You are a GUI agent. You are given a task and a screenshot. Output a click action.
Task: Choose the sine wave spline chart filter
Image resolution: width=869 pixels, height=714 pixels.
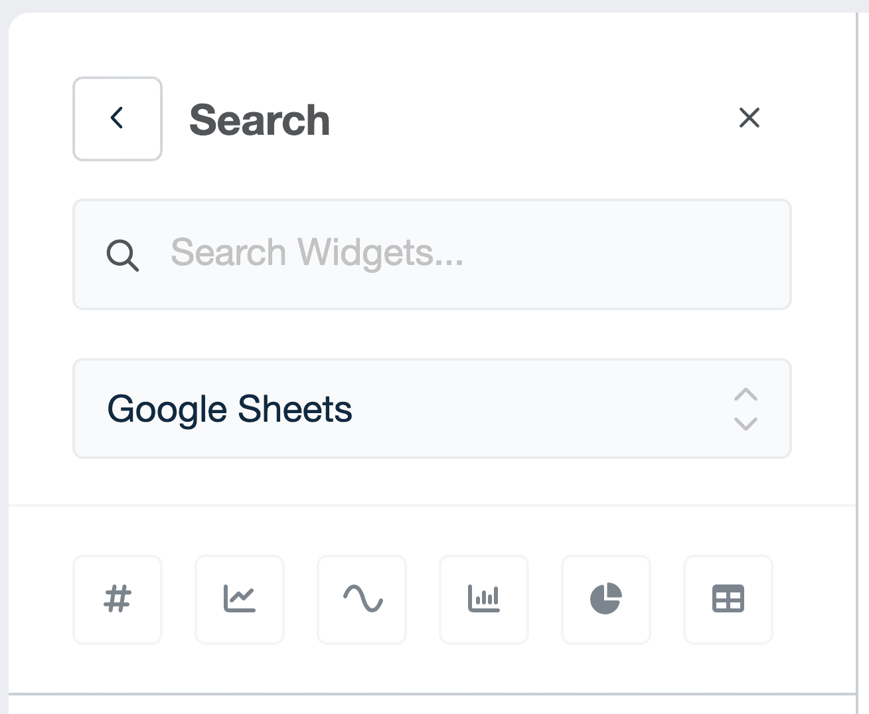tap(362, 599)
